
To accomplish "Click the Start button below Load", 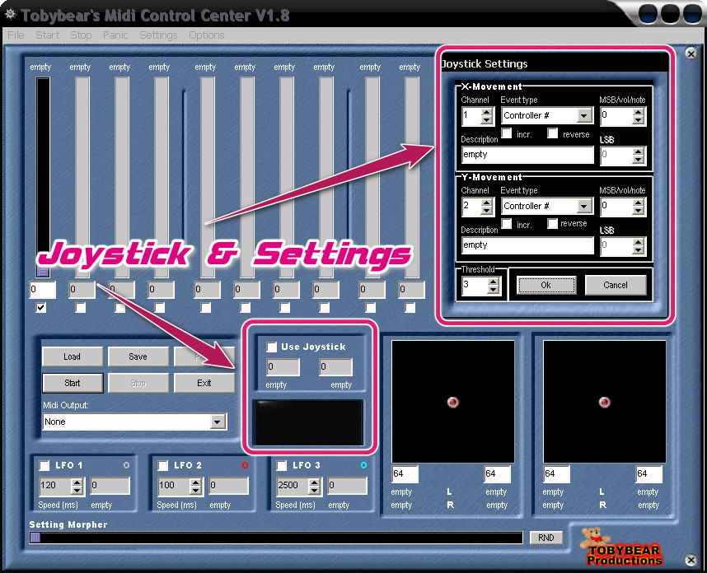I will point(73,383).
